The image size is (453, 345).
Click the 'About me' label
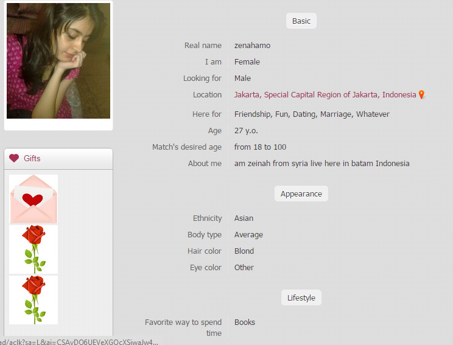pos(205,164)
